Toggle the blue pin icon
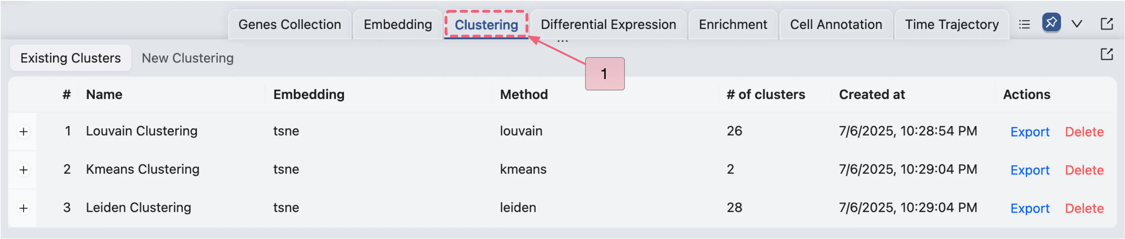 pos(1051,23)
